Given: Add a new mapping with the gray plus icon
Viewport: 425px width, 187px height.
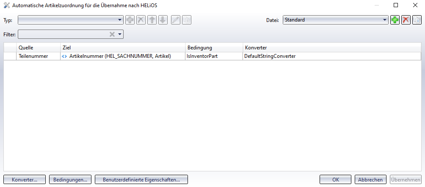Looking at the screenshot, I should tap(130, 20).
